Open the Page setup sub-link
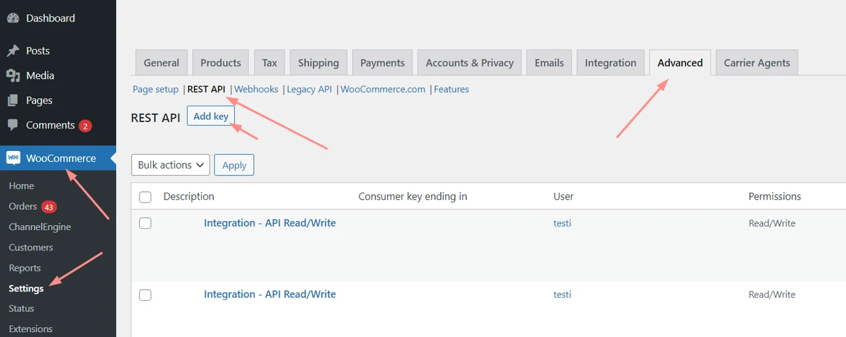 tap(156, 90)
